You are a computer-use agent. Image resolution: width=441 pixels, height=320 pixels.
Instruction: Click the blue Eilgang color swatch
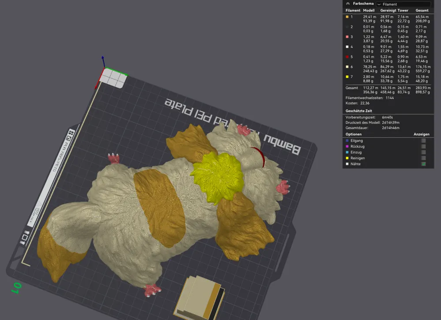(x=347, y=141)
